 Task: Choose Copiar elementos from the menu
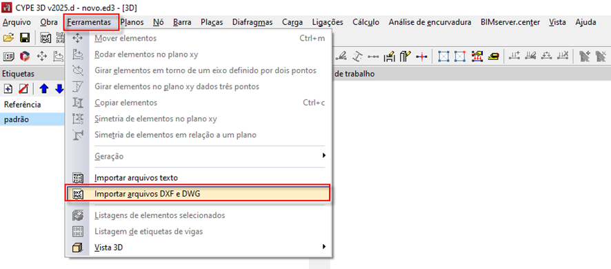click(x=198, y=103)
